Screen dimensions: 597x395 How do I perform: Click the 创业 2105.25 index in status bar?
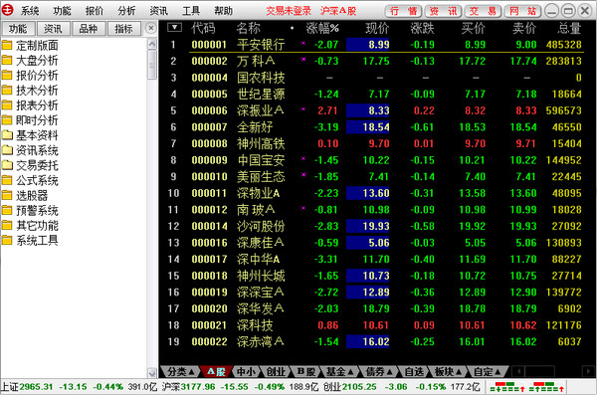tap(349, 387)
